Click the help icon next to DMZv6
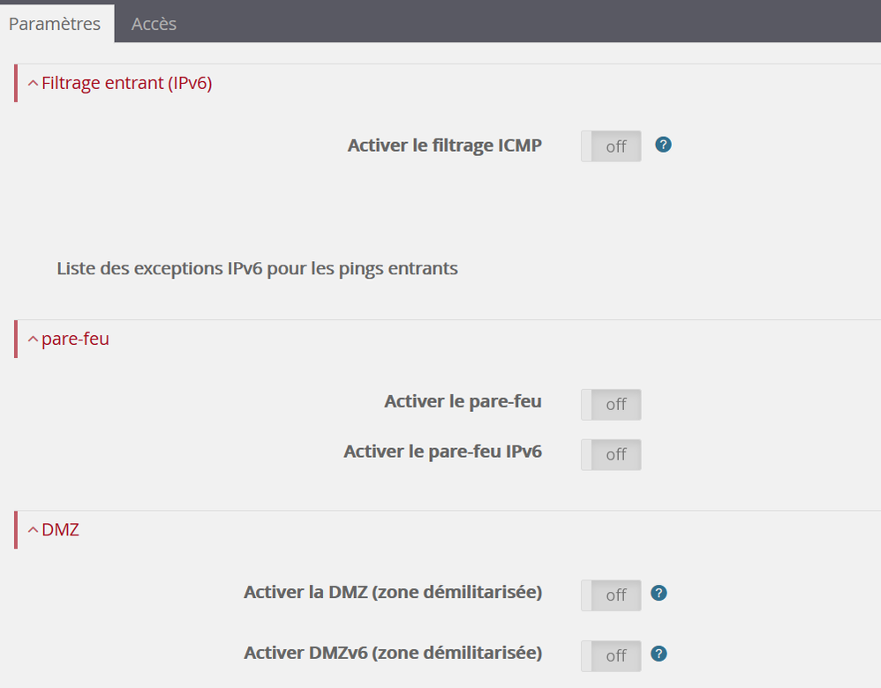Viewport: 881px width, 688px height. coord(659,654)
